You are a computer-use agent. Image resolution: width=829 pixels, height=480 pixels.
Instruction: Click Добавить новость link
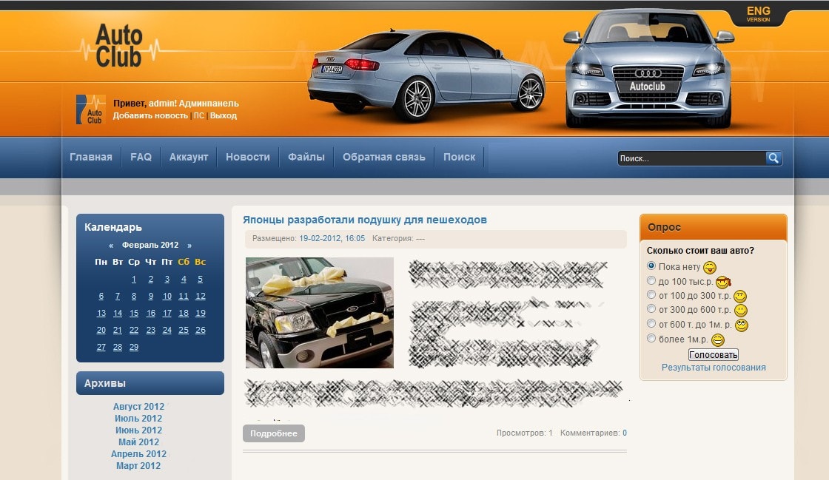[150, 115]
